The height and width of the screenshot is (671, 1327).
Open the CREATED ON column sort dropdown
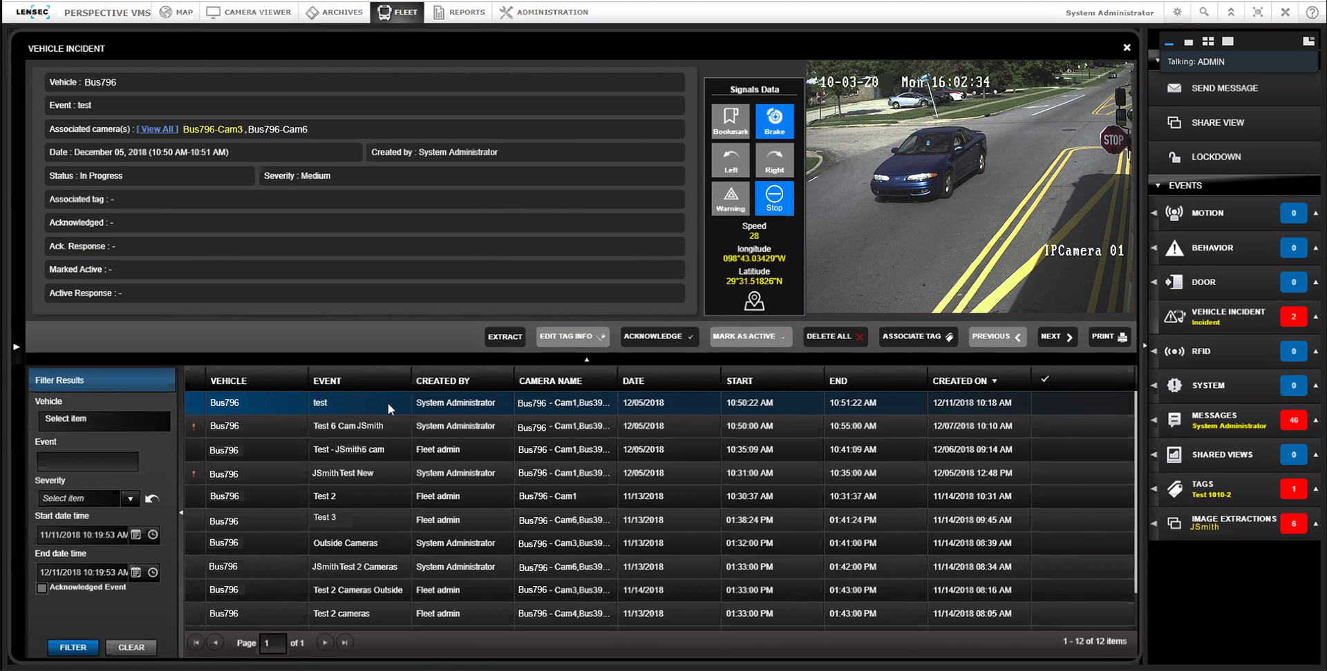coord(995,380)
